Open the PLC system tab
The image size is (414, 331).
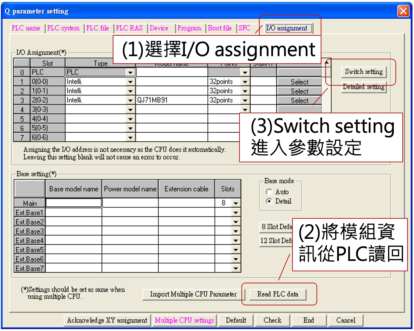(64, 28)
